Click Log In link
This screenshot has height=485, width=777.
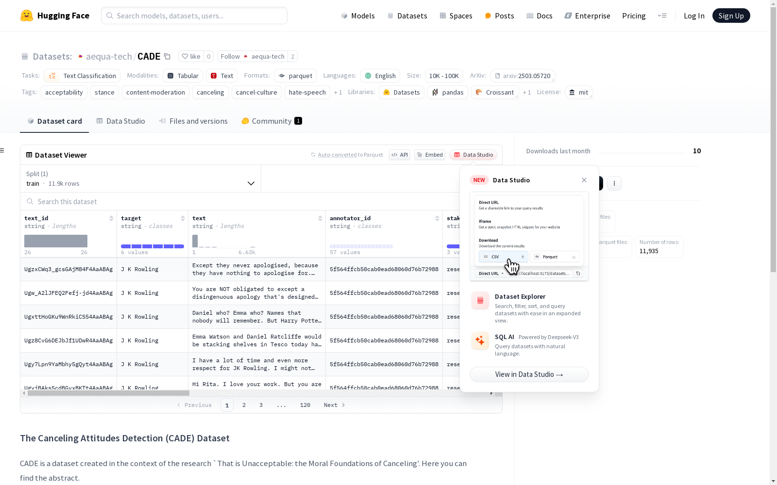(694, 16)
